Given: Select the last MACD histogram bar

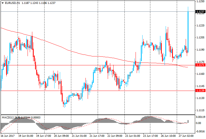Looking at the screenshot, I should coord(188,121).
